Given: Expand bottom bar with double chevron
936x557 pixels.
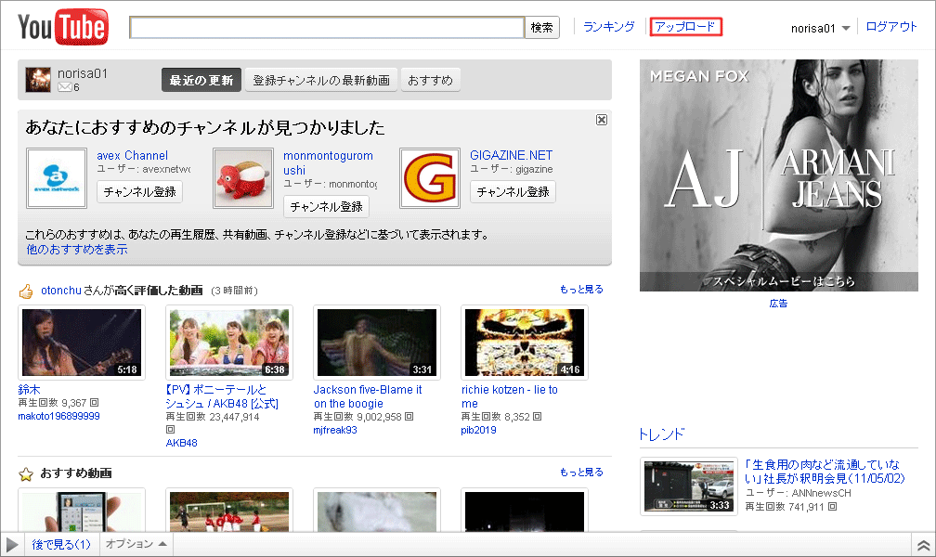Looking at the screenshot, I should coord(923,545).
